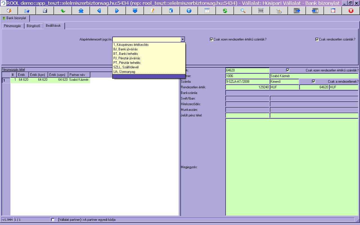Choose 'PT, Pénztár terhelés' option
The image size is (360, 225).
point(127,63)
